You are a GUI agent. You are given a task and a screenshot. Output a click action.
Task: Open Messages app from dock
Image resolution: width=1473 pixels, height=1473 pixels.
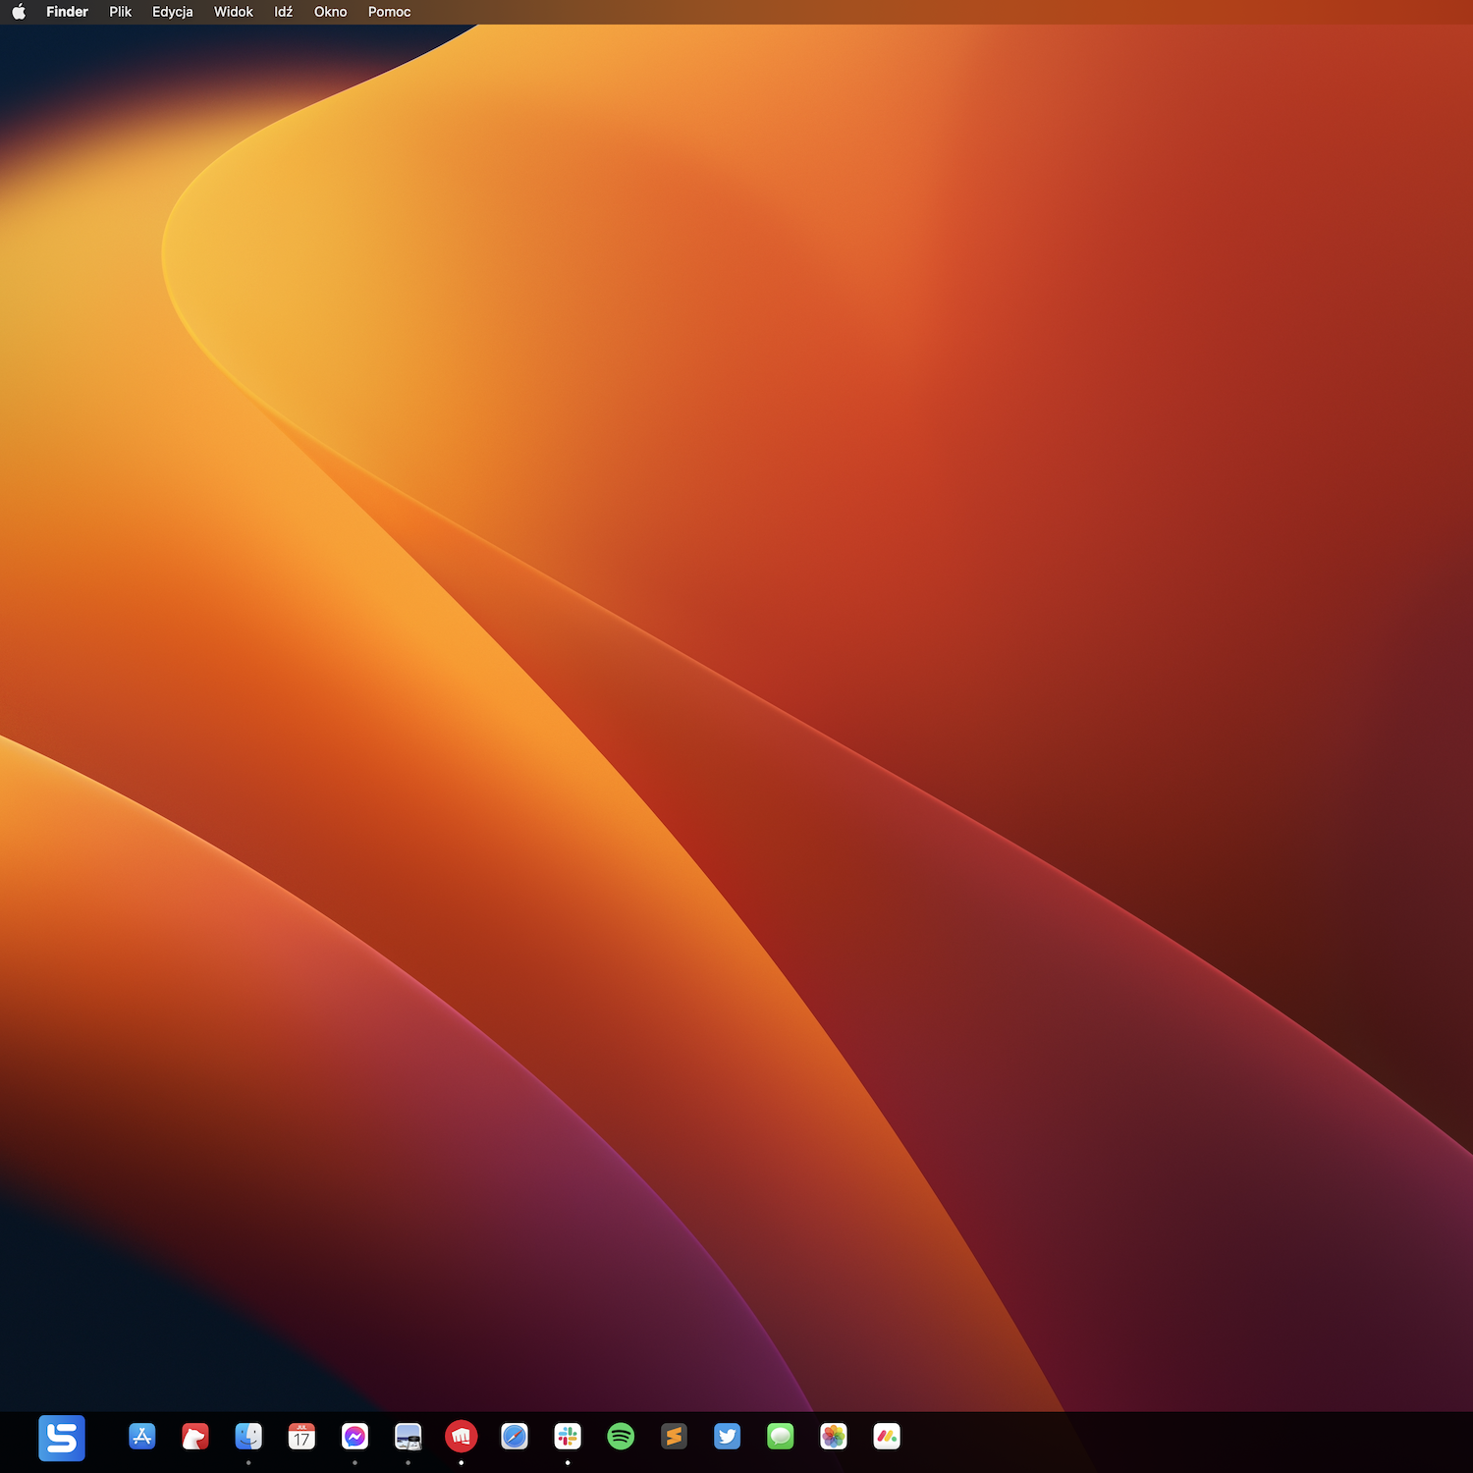tap(780, 1437)
